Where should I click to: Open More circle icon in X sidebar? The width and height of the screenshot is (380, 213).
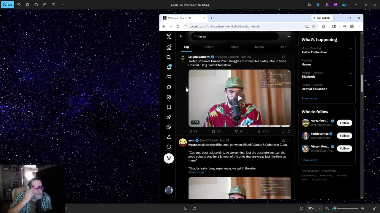click(x=169, y=147)
